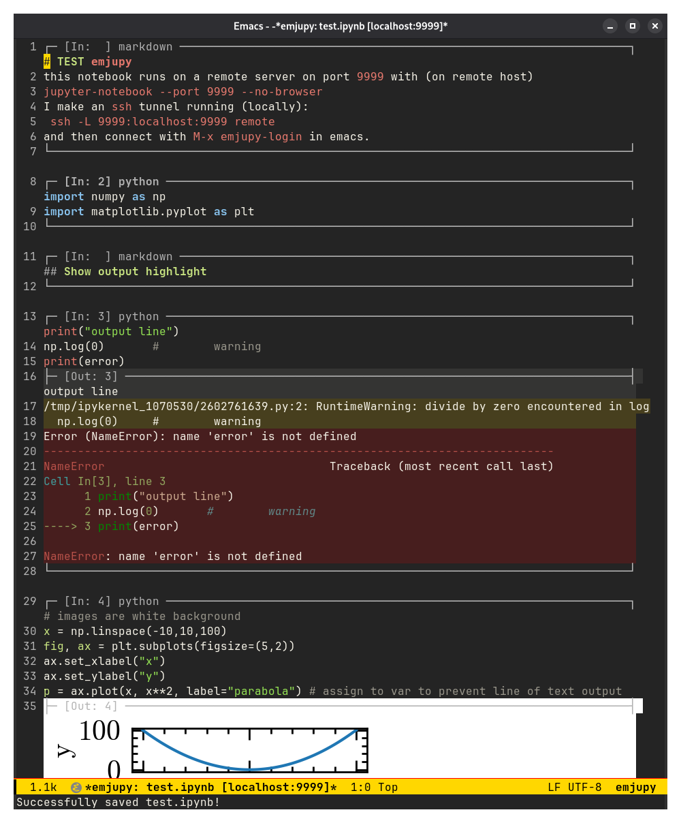Click the '----> 3 print(error)' traceback line
681x823 pixels.
(x=112, y=527)
